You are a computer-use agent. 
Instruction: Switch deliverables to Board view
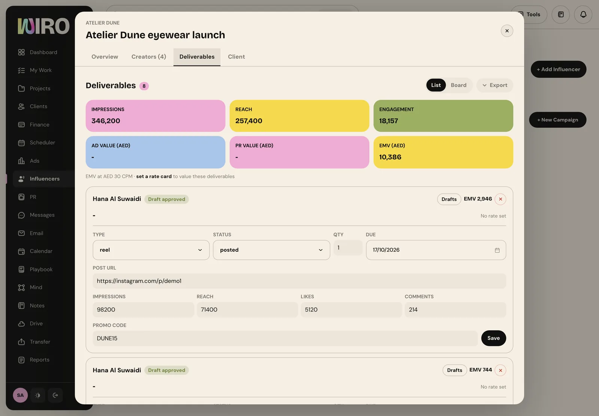pyautogui.click(x=459, y=85)
